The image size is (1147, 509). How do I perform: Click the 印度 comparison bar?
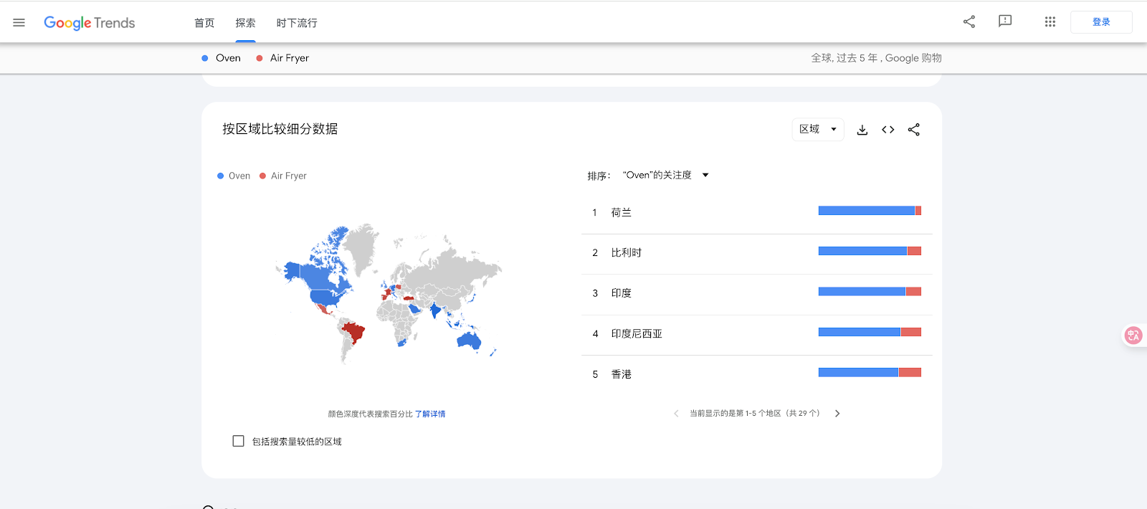tap(870, 292)
